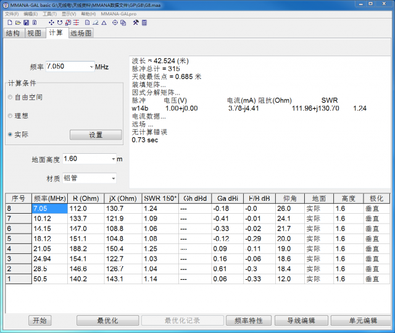Screen dimensions: 395x333
Task: Click the rotate antenna toolbar icon
Action: point(60,23)
